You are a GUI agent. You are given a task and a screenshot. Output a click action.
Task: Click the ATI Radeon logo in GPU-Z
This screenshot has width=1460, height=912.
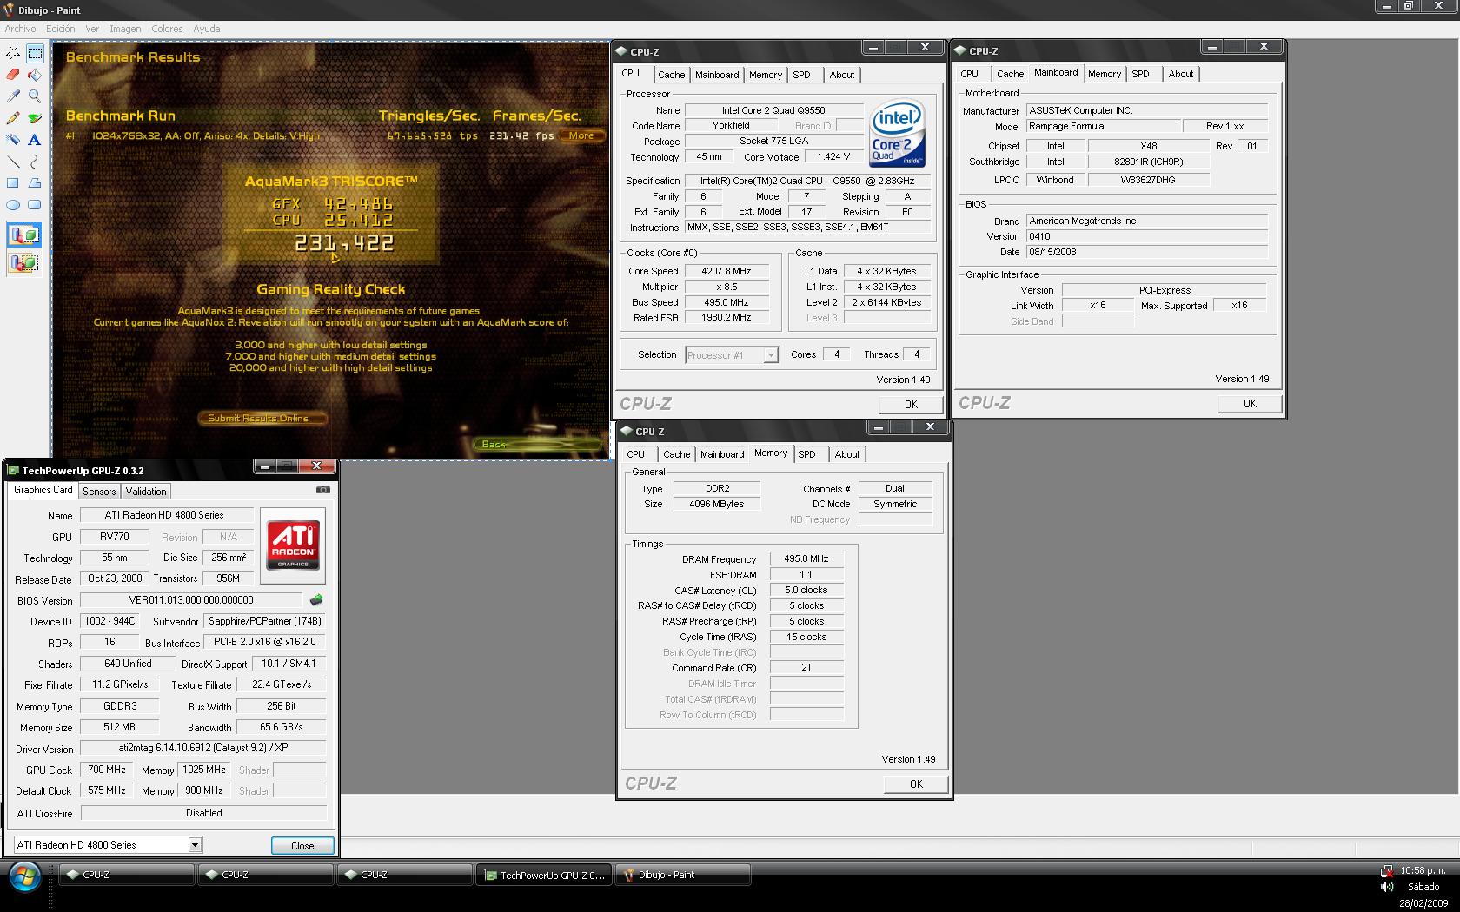pyautogui.click(x=293, y=545)
